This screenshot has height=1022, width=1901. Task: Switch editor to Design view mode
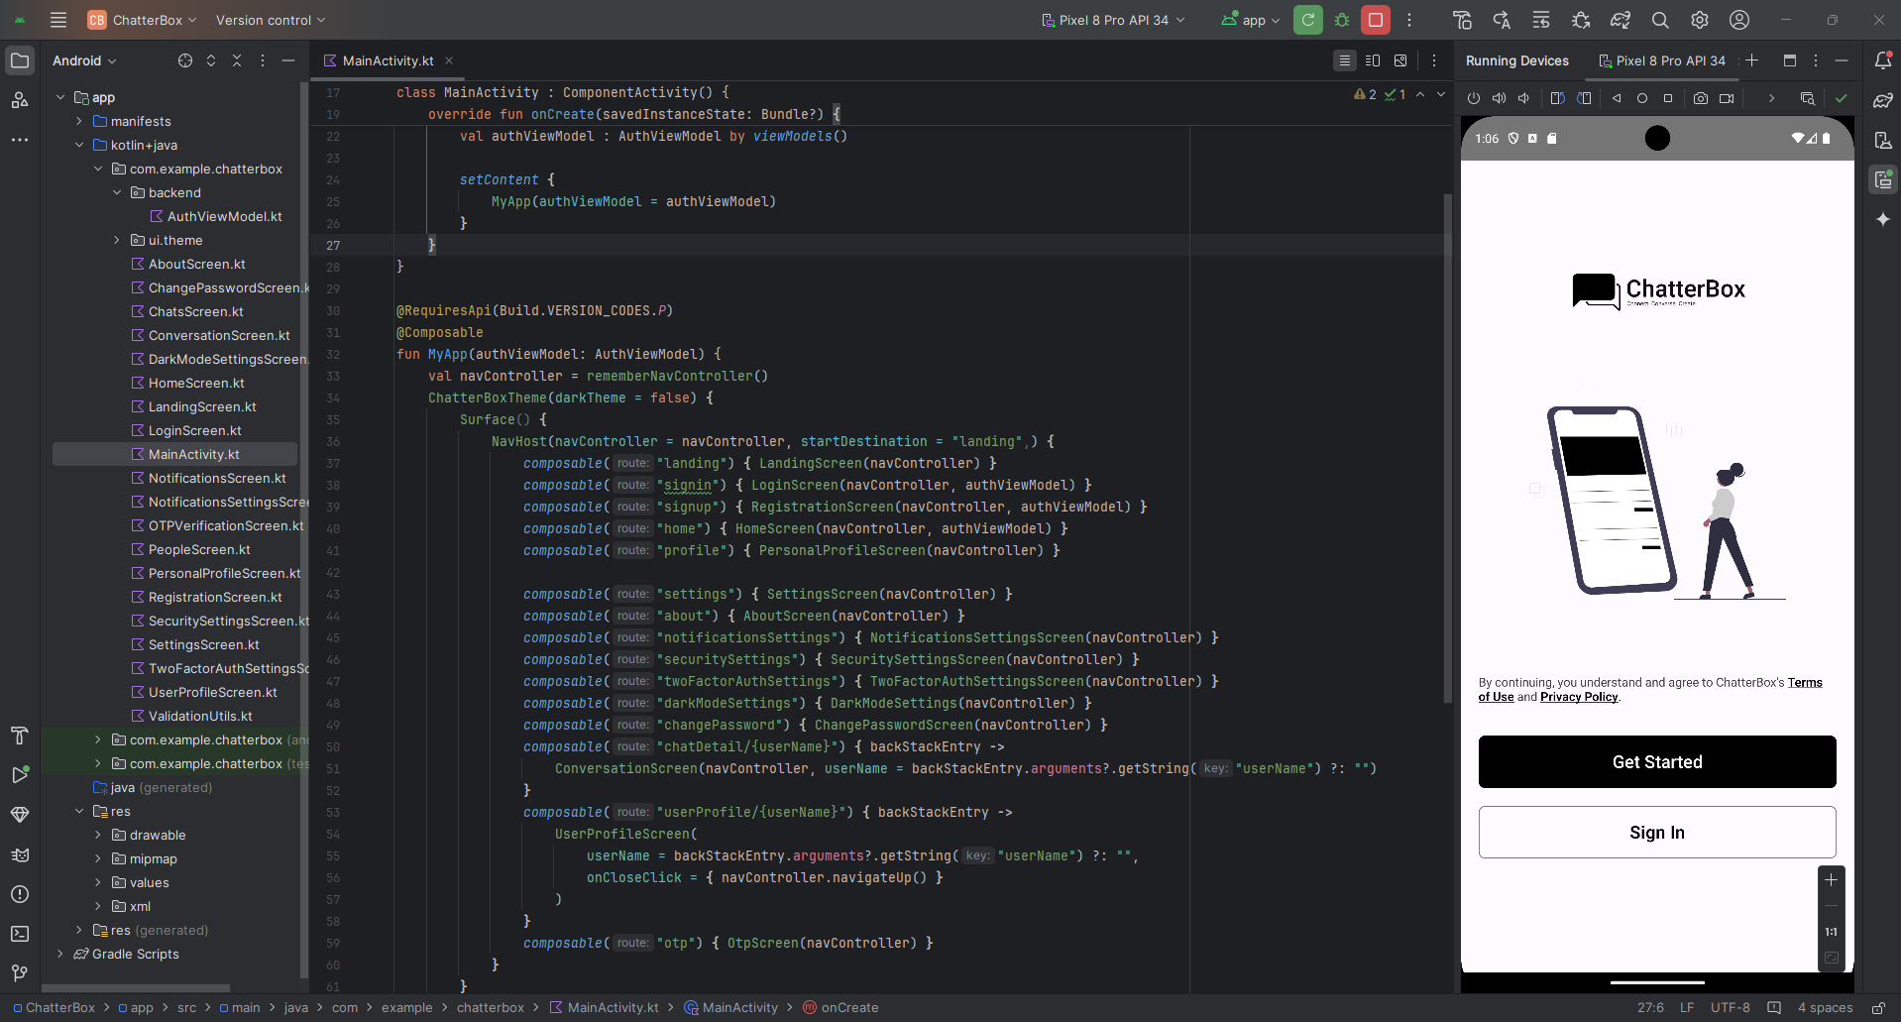pyautogui.click(x=1400, y=60)
